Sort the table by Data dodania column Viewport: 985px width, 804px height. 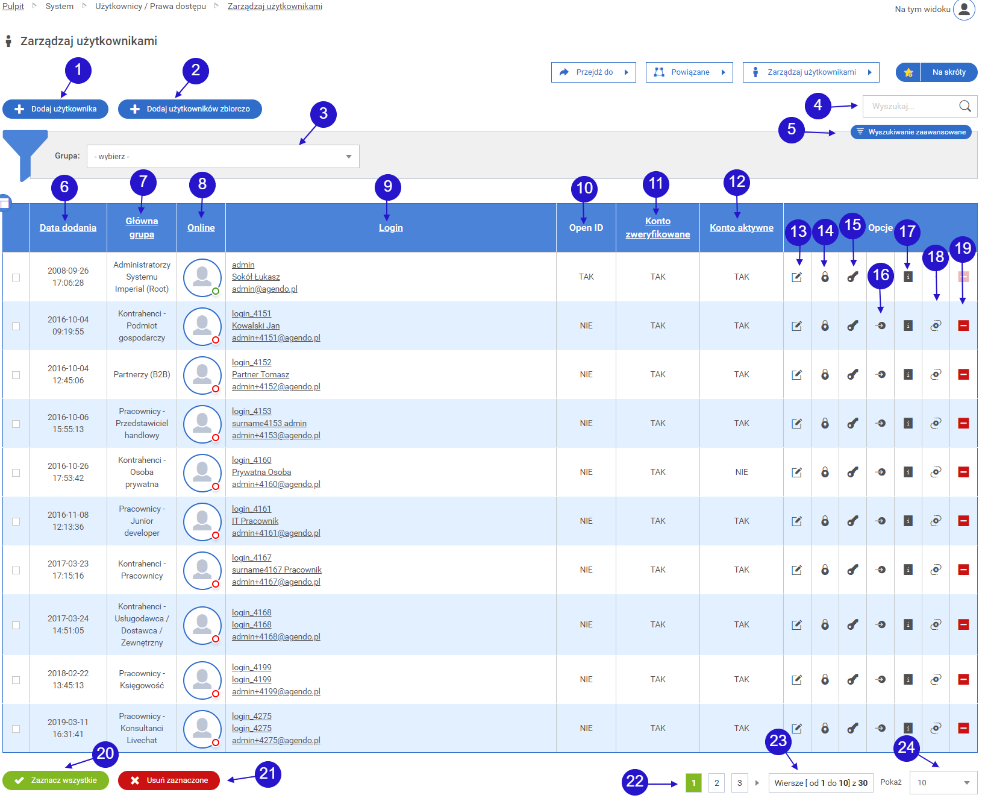[x=68, y=228]
